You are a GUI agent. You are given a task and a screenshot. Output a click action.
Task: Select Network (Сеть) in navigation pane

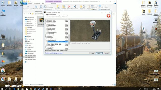(x=27, y=62)
